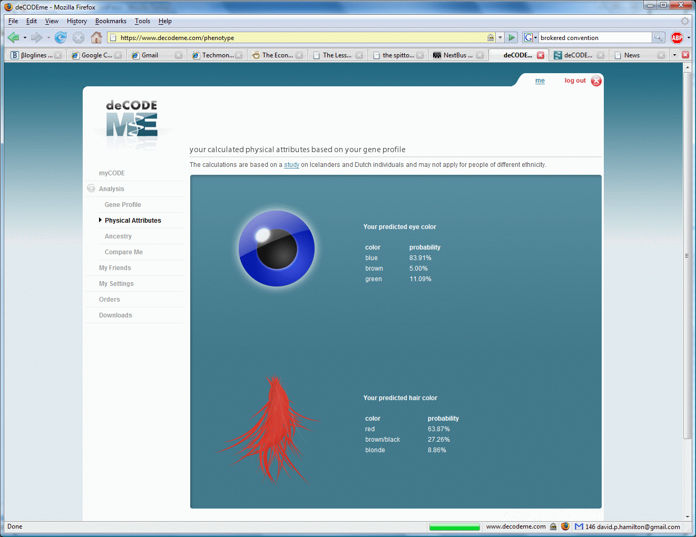Open the View menu
Image resolution: width=696 pixels, height=537 pixels.
pyautogui.click(x=52, y=21)
